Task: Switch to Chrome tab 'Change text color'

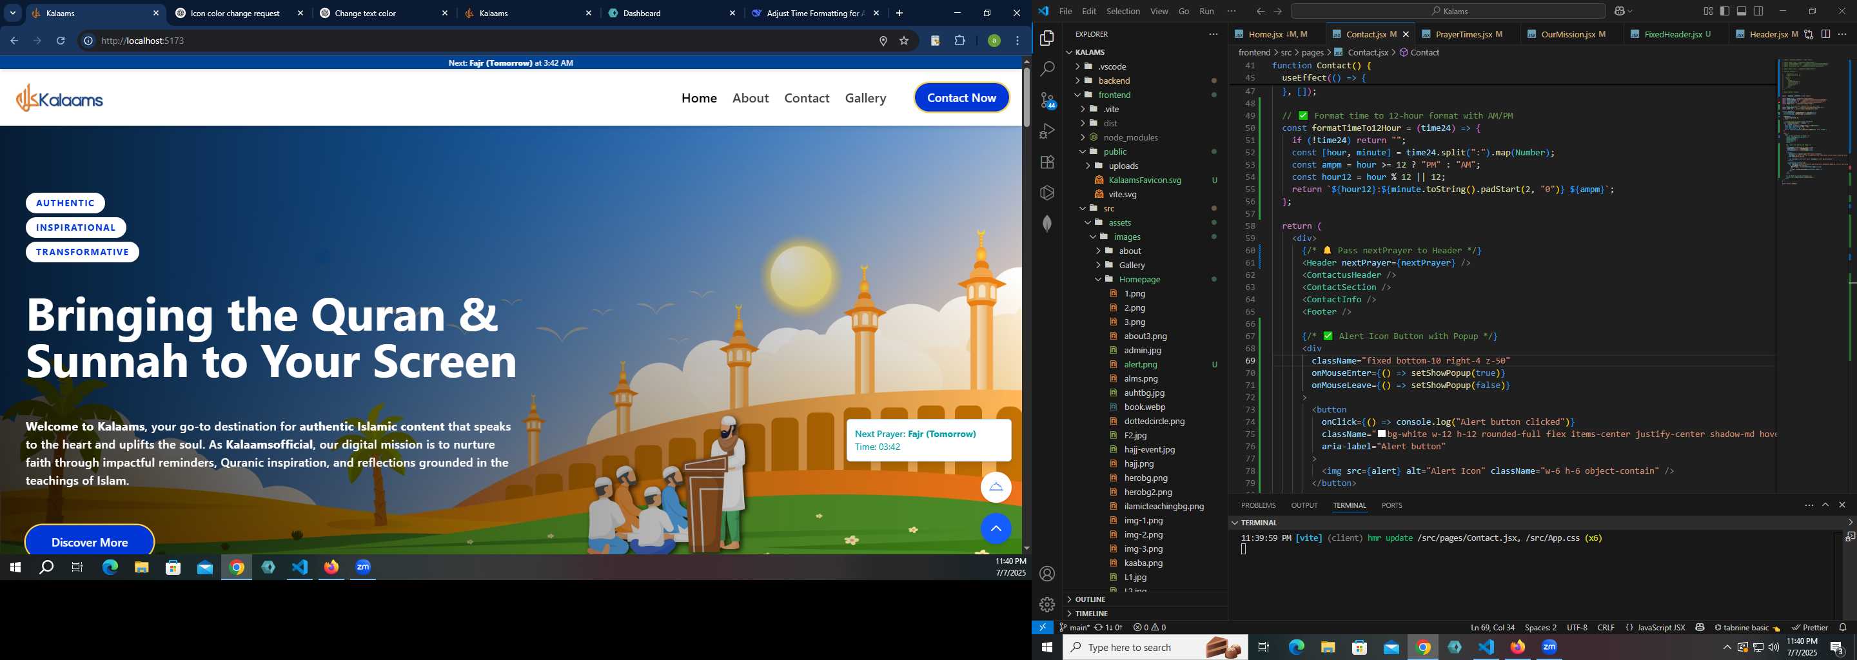Action: [x=385, y=13]
